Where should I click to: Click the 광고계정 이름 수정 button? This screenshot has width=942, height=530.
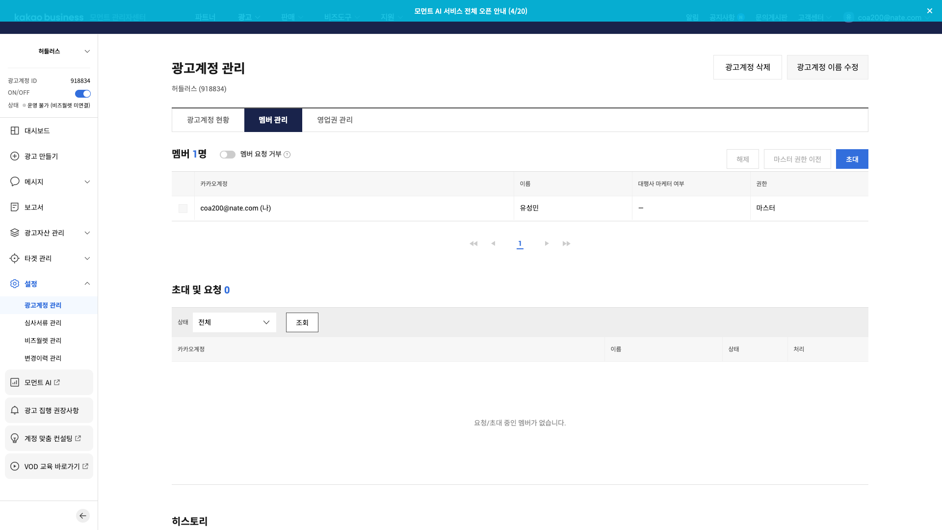(x=828, y=67)
